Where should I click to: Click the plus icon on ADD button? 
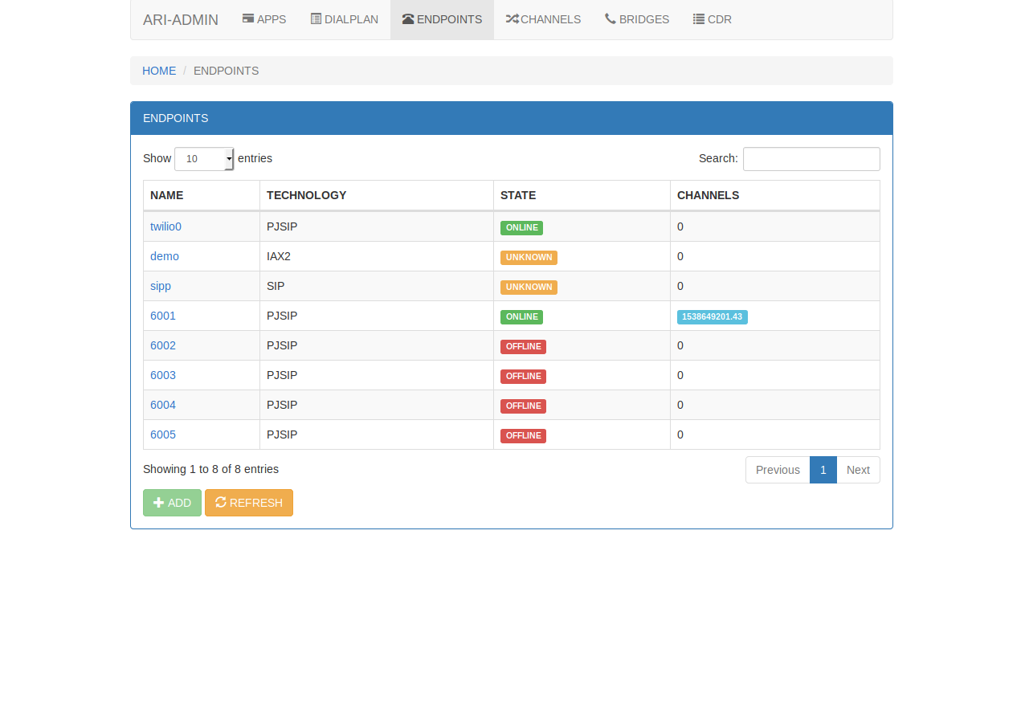pos(159,503)
